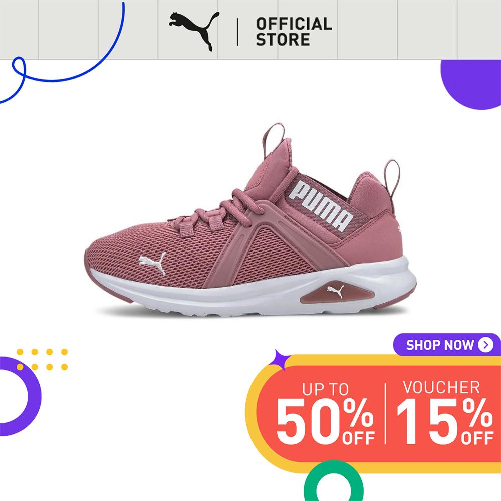Click the small Puma cat on heel sole
This screenshot has width=501, height=501.
(336, 291)
